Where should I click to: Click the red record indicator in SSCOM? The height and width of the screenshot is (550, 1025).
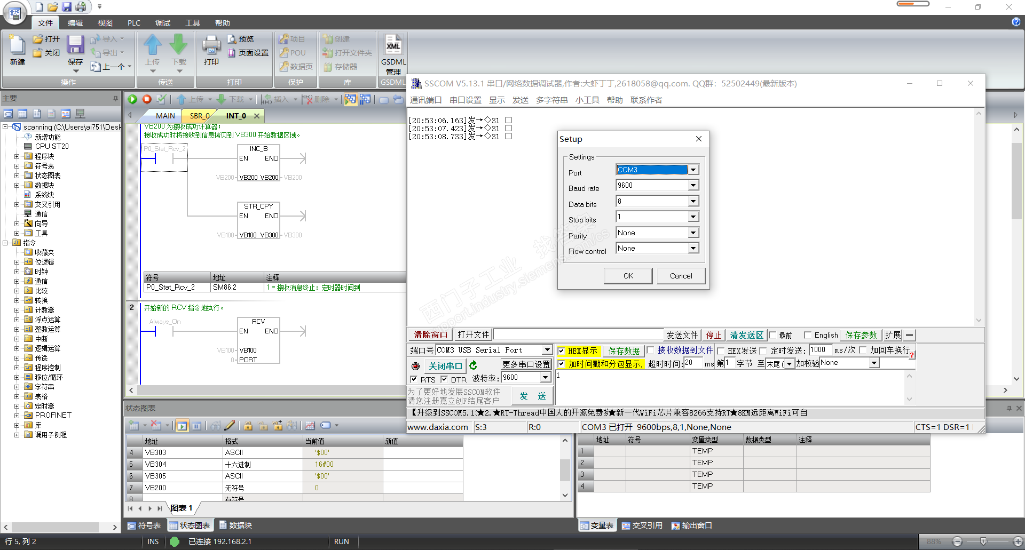(415, 366)
